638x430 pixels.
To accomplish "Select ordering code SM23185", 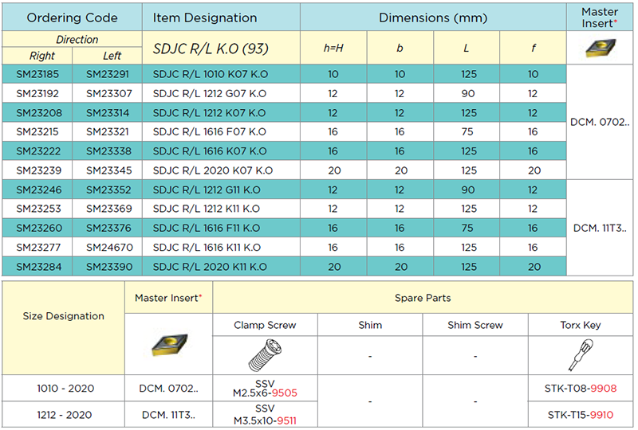I will point(37,74).
